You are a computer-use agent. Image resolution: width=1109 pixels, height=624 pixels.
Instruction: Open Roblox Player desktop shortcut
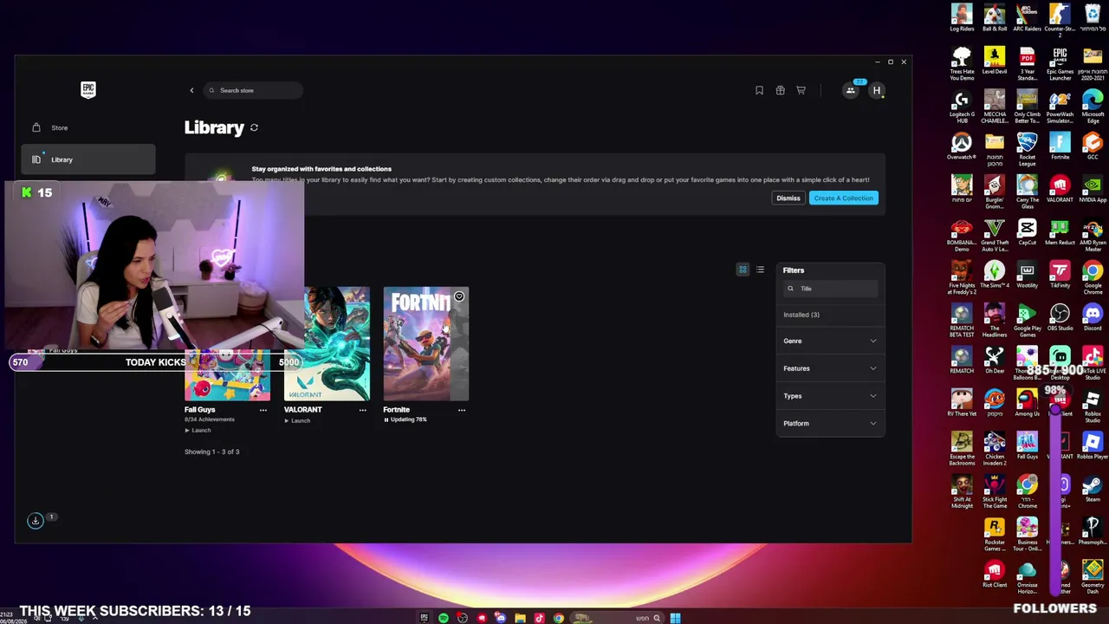coord(1093,445)
